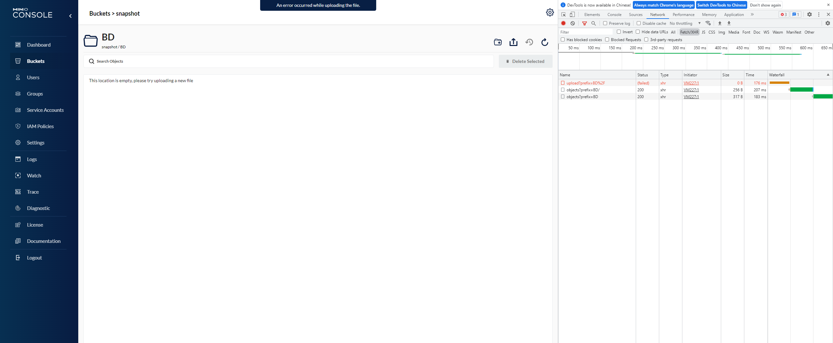Click the refresh objects icon
The width and height of the screenshot is (833, 343).
click(544, 42)
